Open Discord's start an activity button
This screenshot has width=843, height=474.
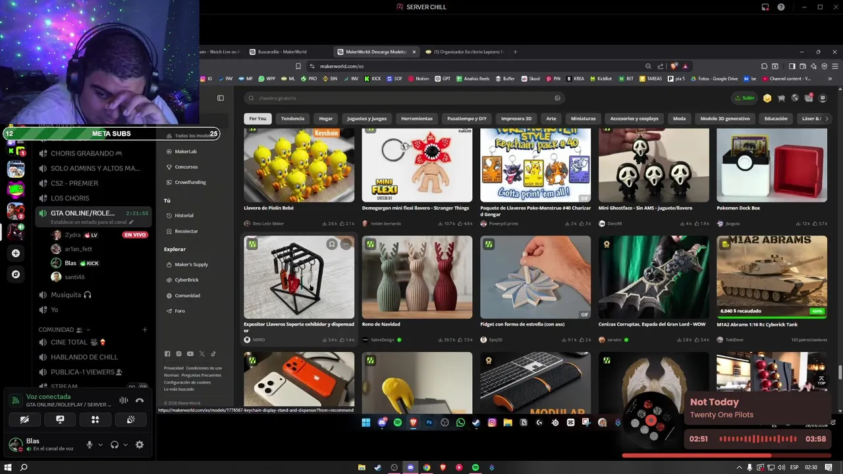pyautogui.click(x=95, y=419)
